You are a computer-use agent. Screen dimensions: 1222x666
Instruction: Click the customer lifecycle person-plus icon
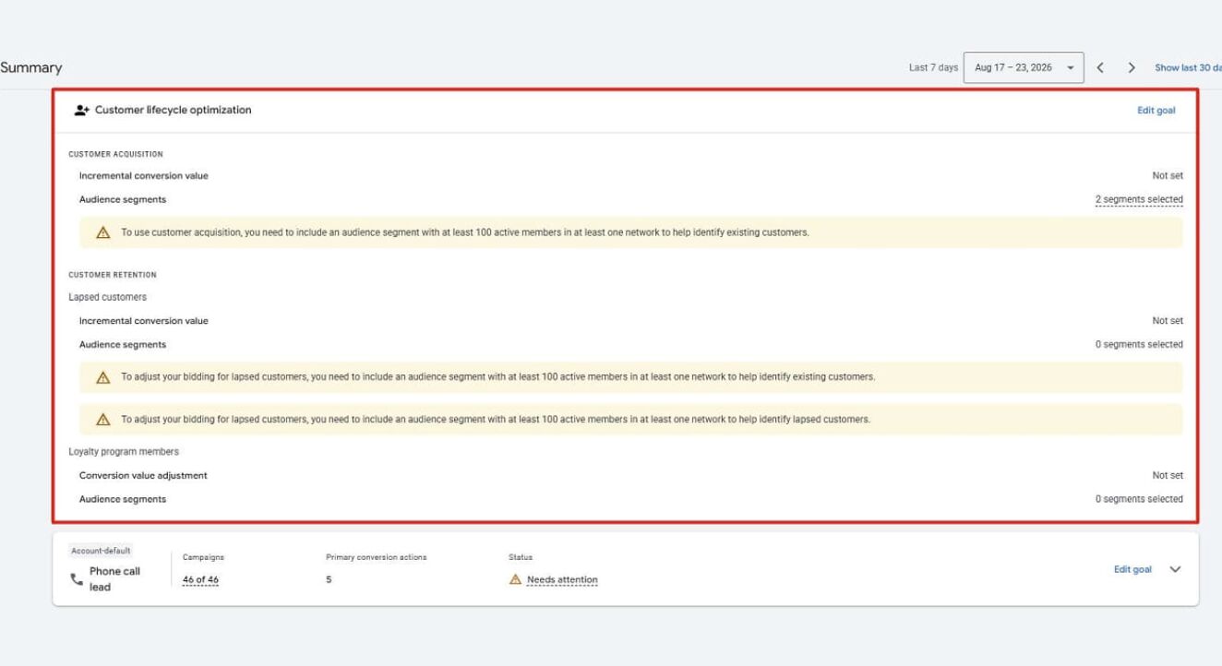[81, 110]
